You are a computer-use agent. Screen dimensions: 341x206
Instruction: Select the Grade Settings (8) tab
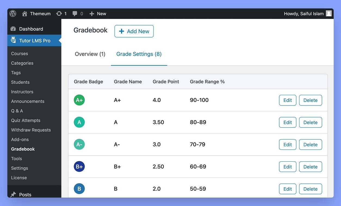(x=139, y=54)
